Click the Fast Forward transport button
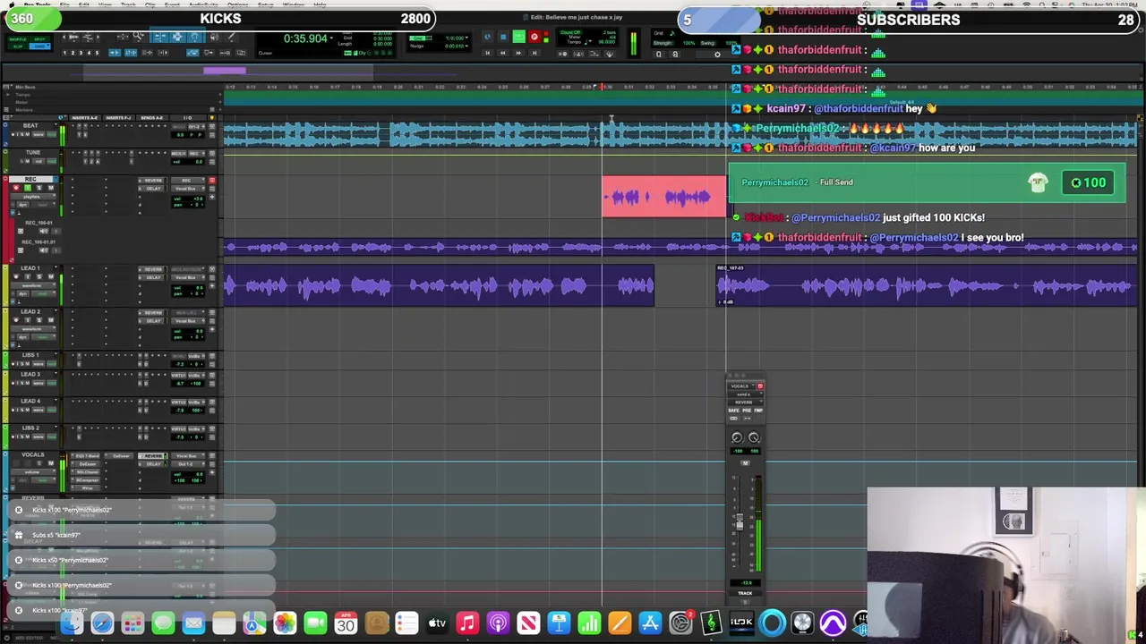This screenshot has height=644, width=1146. (518, 53)
